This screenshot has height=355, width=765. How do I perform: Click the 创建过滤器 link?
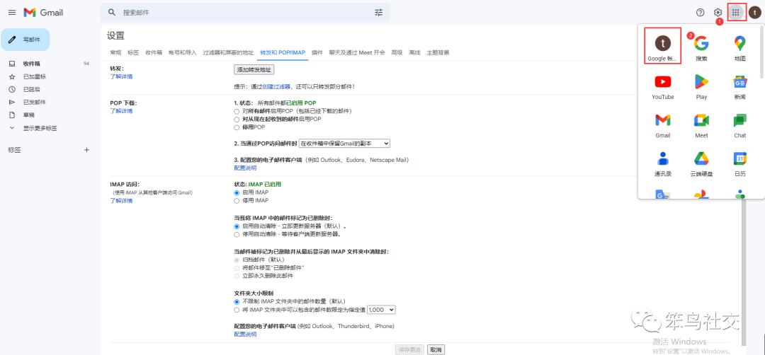(276, 86)
